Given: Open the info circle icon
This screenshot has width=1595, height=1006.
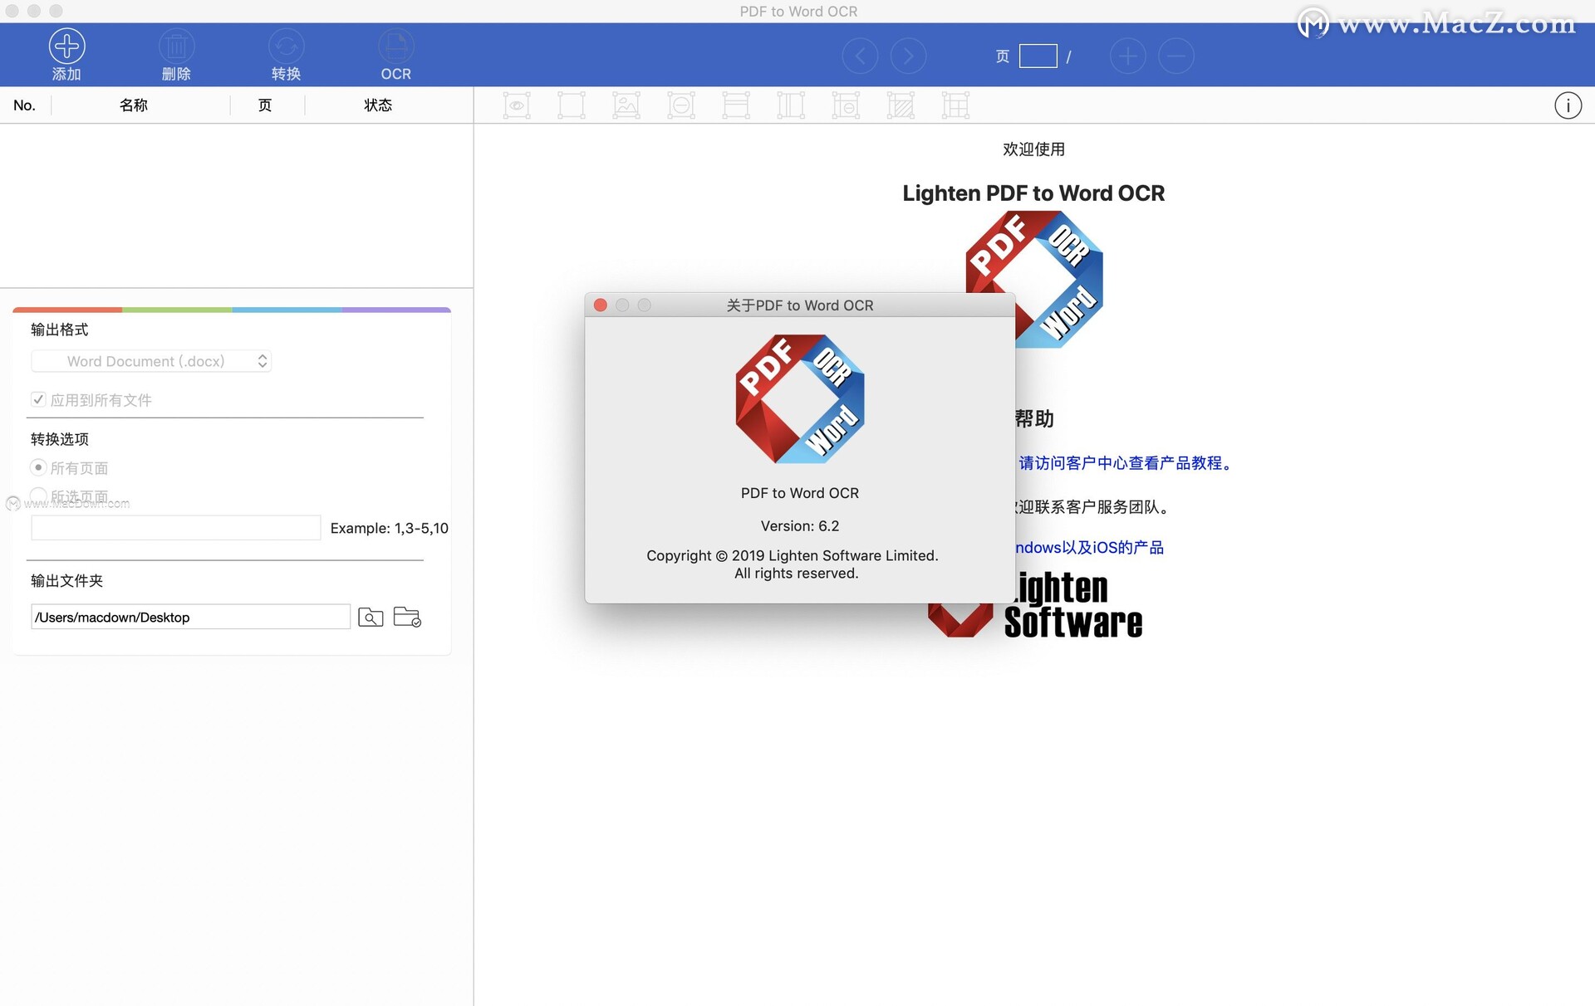Looking at the screenshot, I should coord(1568,105).
